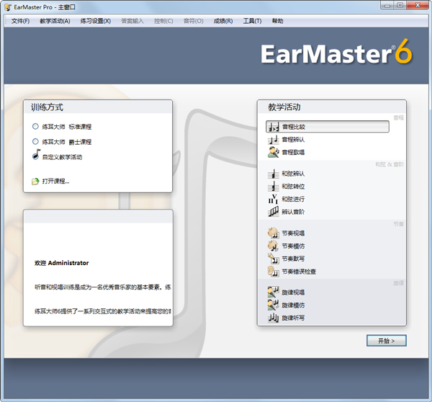Select the 旋律模仿 activity label
Screen dimensions: 432x402
(293, 305)
